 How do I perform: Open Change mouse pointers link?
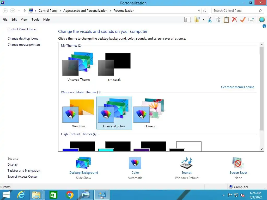[x=24, y=44]
